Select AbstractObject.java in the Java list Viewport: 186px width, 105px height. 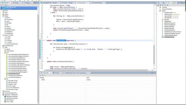(x=18, y=55)
